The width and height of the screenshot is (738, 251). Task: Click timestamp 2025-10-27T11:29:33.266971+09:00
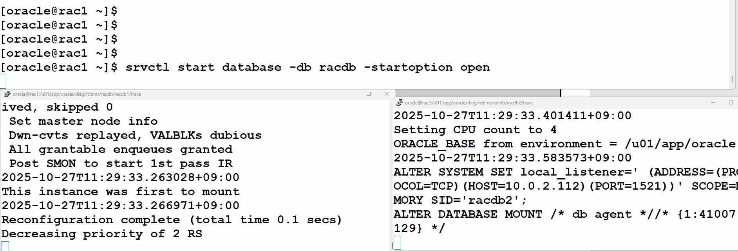[121, 206]
